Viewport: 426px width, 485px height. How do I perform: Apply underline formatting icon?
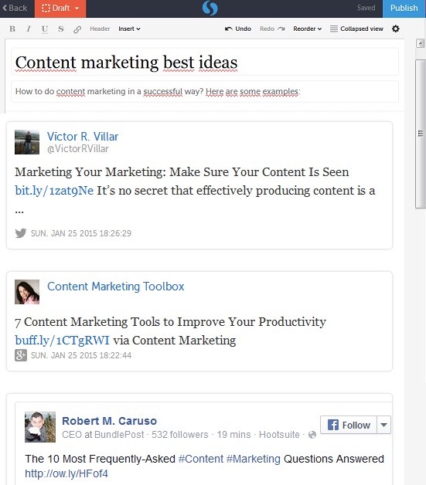click(x=45, y=29)
